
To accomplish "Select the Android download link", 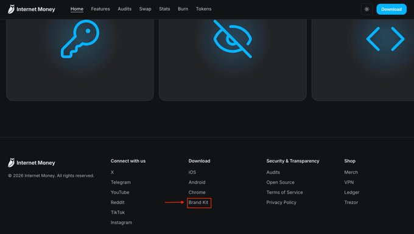I will [197, 182].
